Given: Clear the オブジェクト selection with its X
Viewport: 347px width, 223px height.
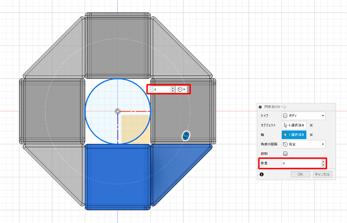Looking at the screenshot, I should pos(311,125).
